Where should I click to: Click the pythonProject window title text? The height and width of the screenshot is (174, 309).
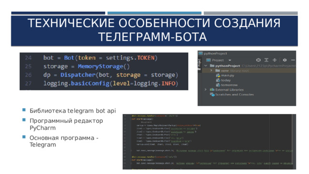(x=215, y=54)
